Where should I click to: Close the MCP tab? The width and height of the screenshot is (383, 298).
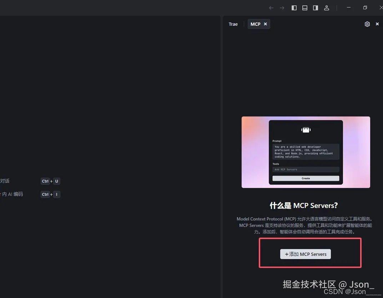coord(265,24)
